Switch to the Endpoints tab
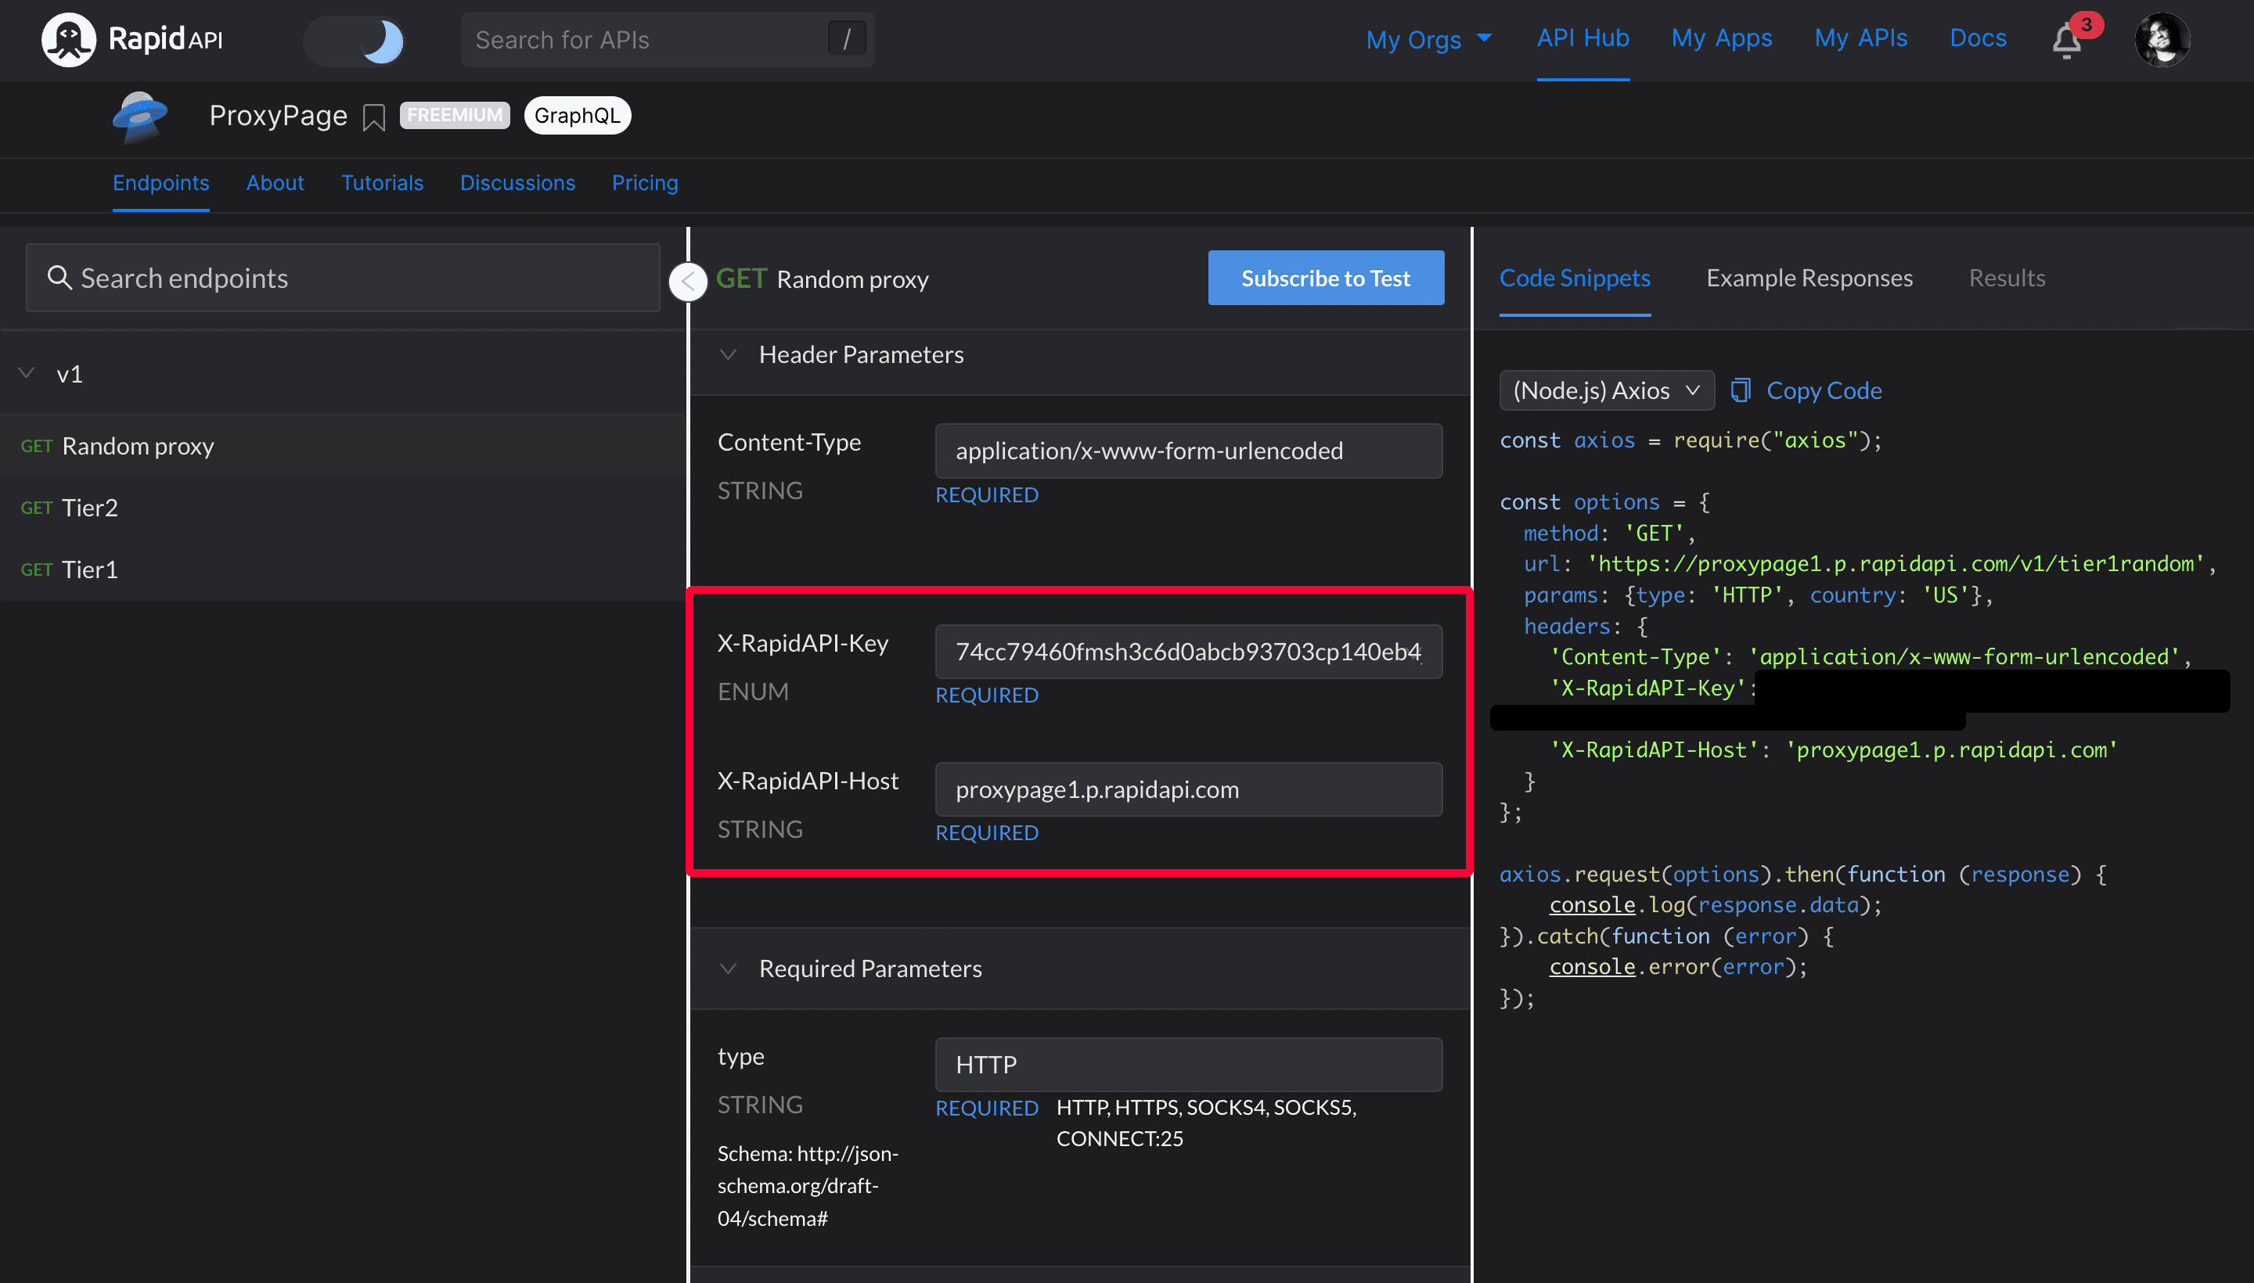Image resolution: width=2254 pixels, height=1283 pixels. pyautogui.click(x=160, y=182)
